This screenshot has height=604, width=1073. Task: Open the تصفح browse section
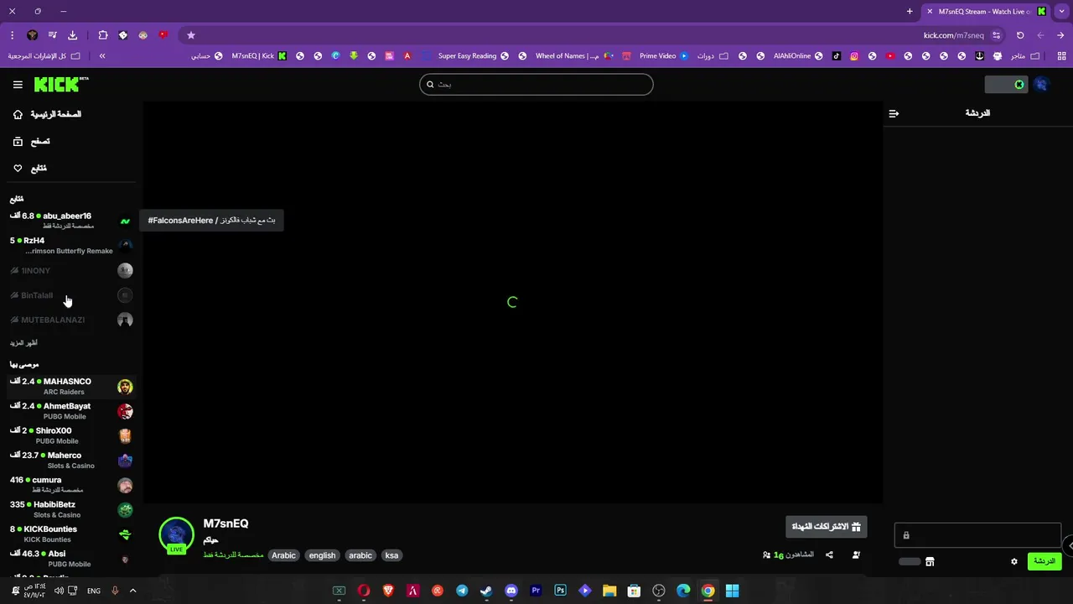tap(32, 142)
